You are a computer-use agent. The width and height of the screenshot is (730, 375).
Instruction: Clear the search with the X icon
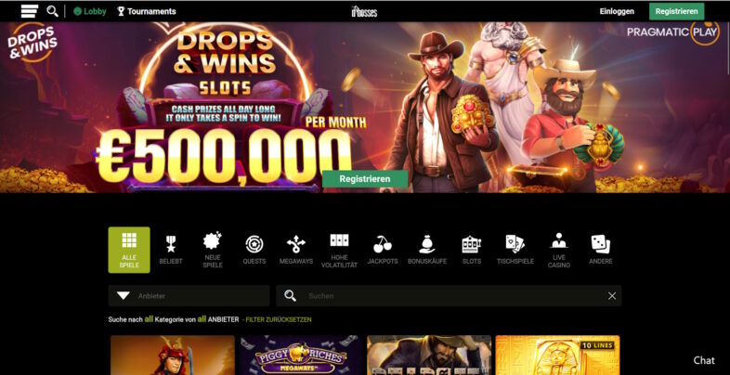pyautogui.click(x=612, y=296)
